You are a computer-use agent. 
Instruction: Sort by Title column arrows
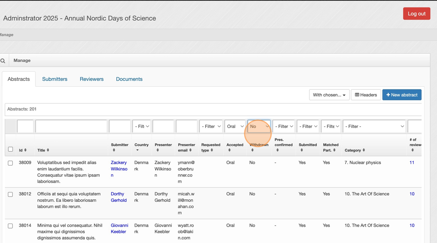48,150
